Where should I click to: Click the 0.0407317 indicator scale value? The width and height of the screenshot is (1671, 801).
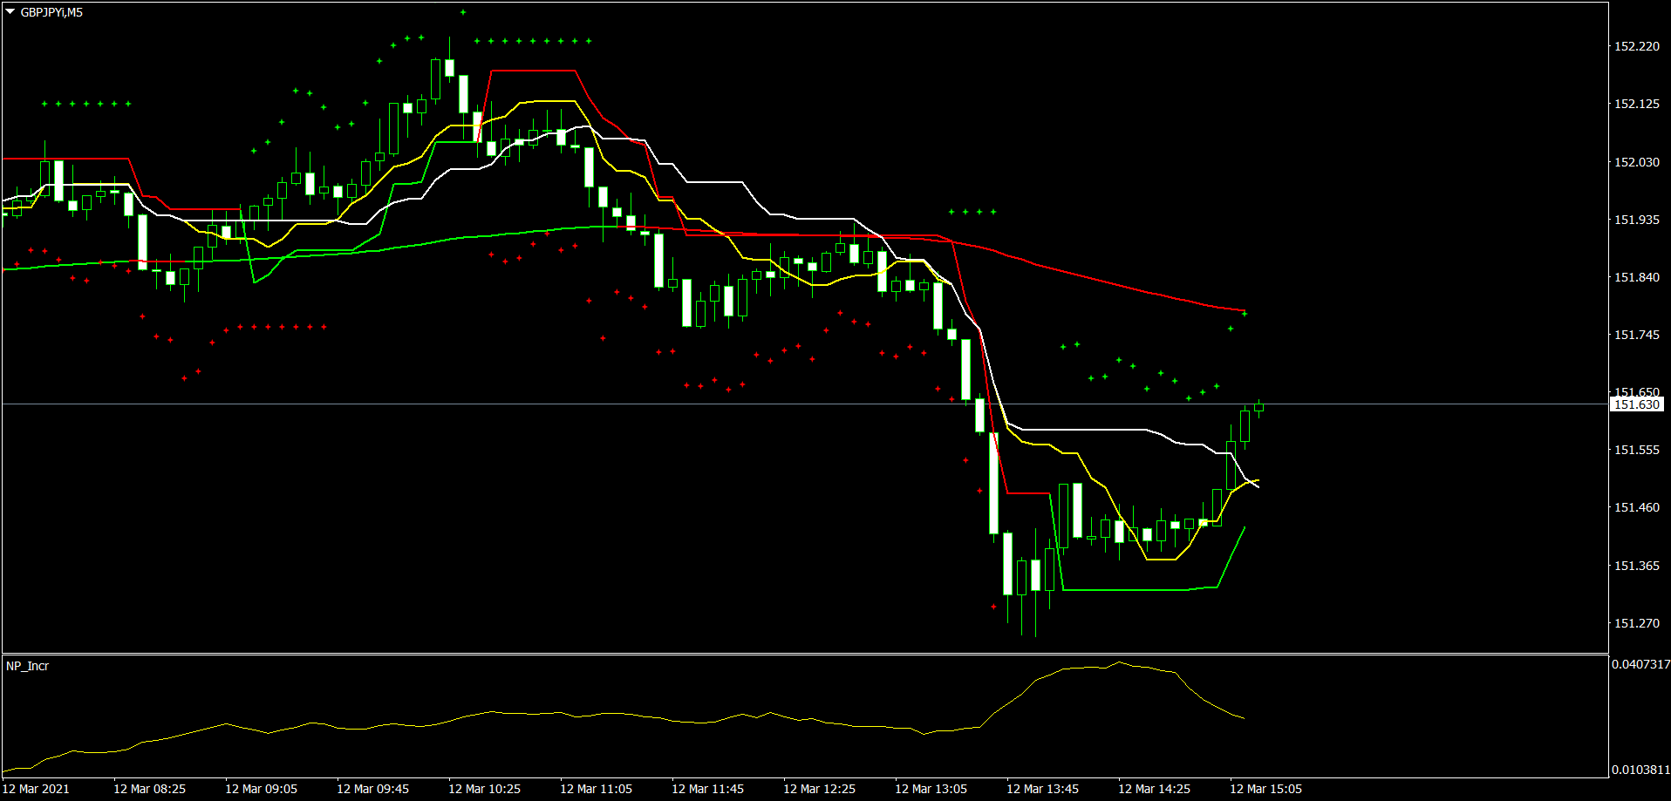coord(1640,664)
